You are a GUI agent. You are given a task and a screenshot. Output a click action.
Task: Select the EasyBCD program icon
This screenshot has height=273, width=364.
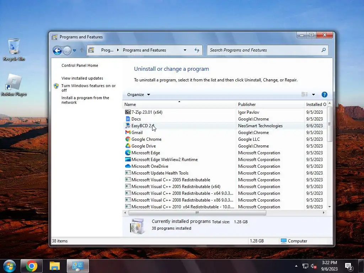pos(128,125)
